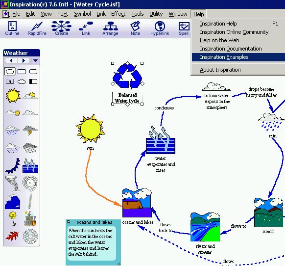Insert a Hyperlink via toolbar globe icon
This screenshot has width=285, height=266.
coord(160,28)
